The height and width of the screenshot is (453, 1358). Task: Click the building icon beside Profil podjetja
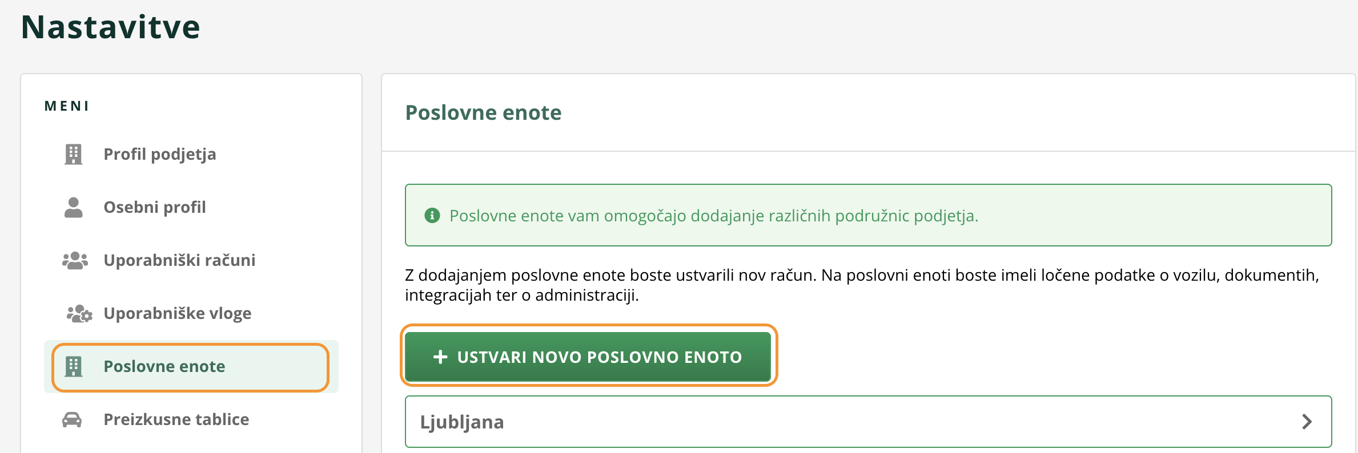point(73,154)
